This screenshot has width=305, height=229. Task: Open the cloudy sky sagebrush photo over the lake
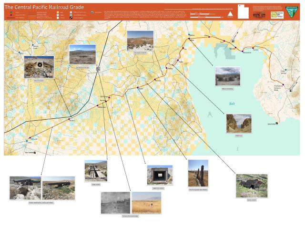228,76
